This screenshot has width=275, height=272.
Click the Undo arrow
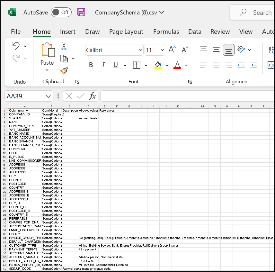pyautogui.click(x=16, y=46)
